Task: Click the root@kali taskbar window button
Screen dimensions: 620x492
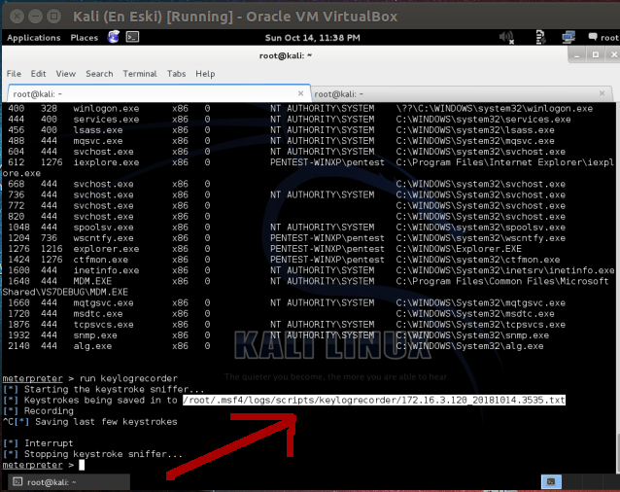Action: coord(69,481)
